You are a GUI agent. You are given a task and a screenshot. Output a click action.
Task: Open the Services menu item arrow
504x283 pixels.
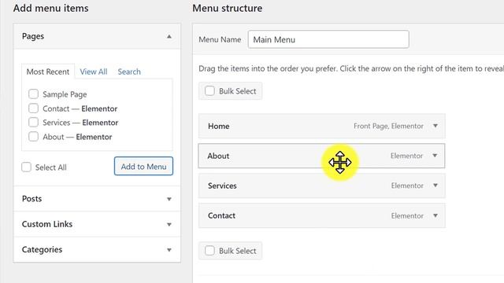coord(435,186)
